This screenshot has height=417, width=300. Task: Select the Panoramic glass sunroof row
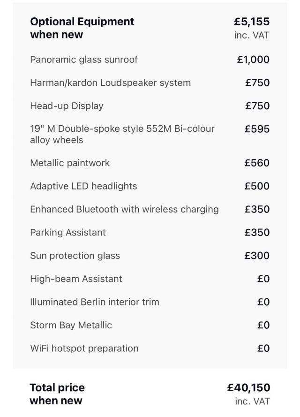(150, 59)
